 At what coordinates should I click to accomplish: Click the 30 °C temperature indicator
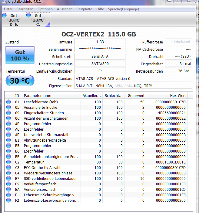[20, 81]
